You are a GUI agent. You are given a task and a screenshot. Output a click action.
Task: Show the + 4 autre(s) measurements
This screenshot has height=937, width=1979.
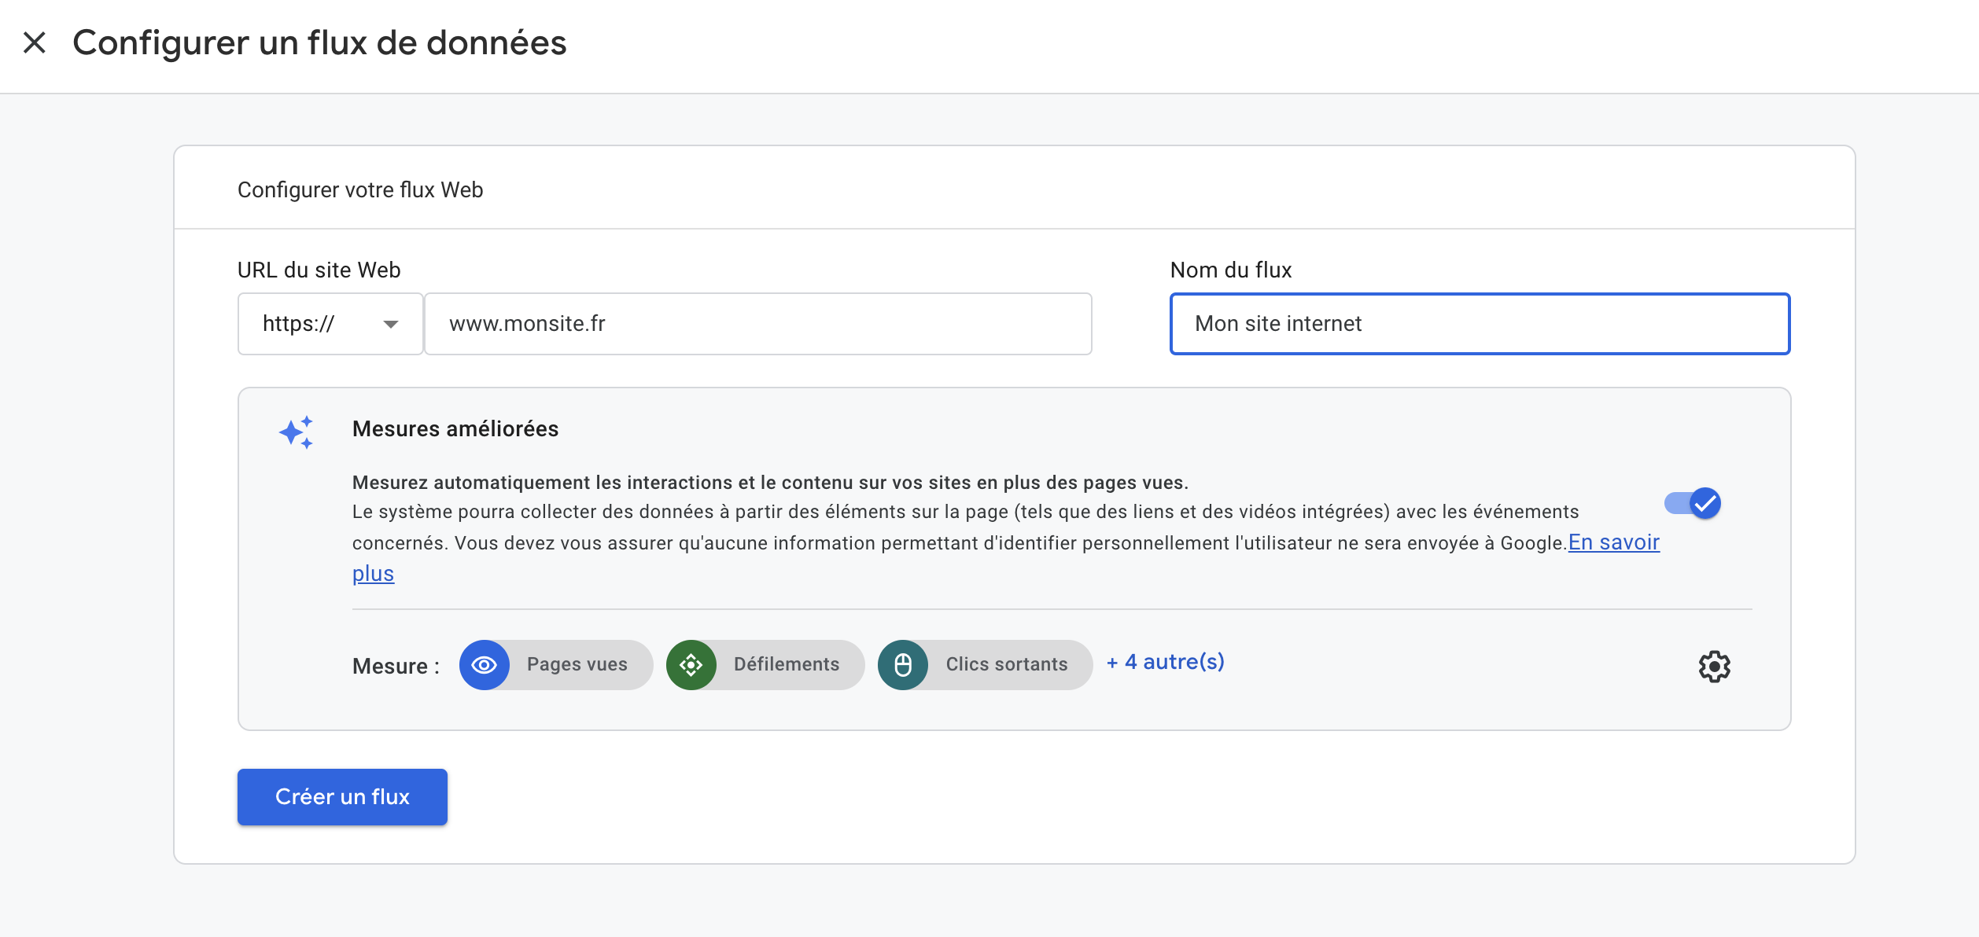pyautogui.click(x=1165, y=662)
